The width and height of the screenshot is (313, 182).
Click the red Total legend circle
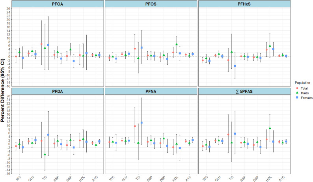(297, 88)
